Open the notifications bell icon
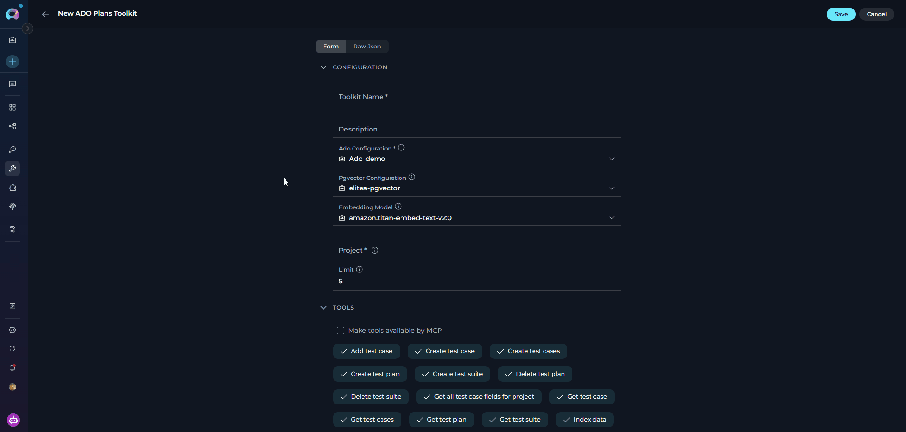Viewport: 906px width, 432px height. click(x=12, y=368)
